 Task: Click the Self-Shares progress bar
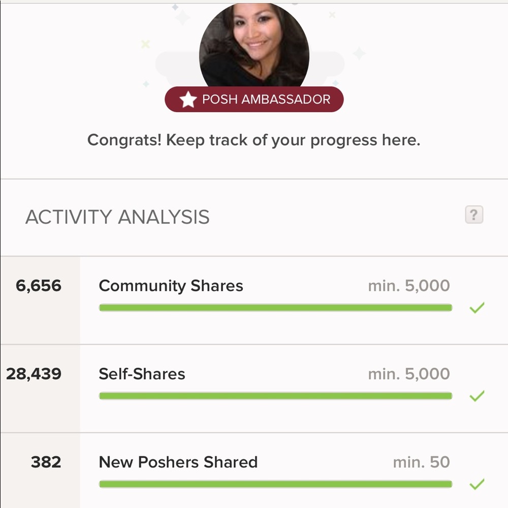tap(275, 396)
